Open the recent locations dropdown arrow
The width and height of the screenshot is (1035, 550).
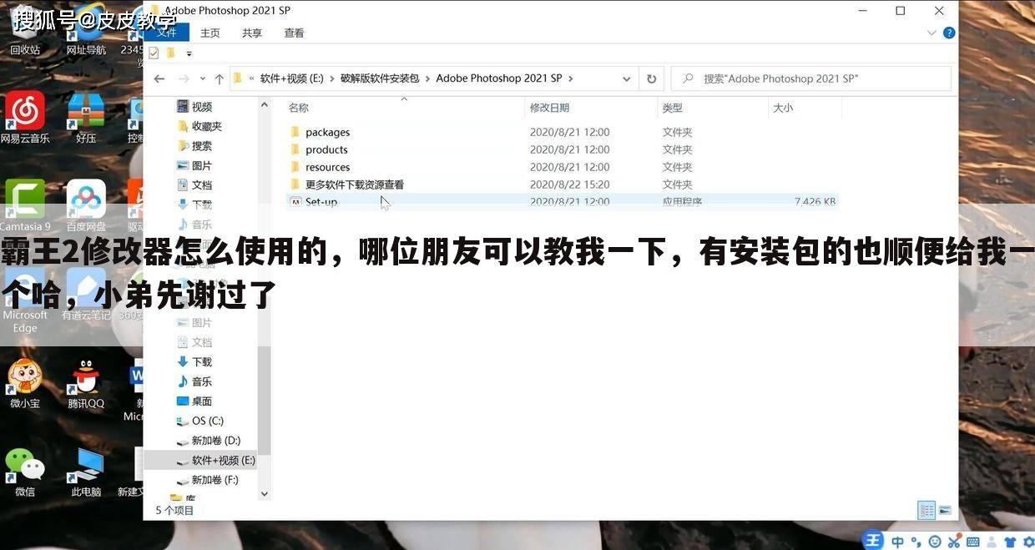click(202, 79)
